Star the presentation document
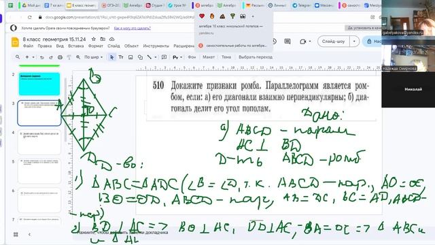435x245 pixels. pos(94,39)
